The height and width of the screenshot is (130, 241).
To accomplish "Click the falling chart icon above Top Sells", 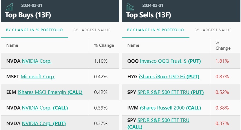I will tap(130, 6).
